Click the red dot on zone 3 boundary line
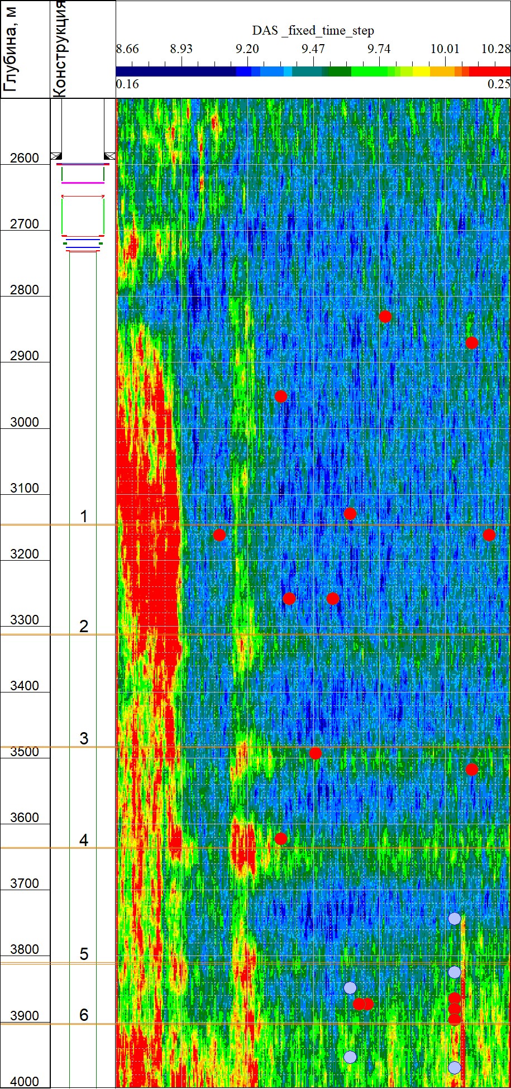Screen dimensions: 511x1089 [315, 753]
